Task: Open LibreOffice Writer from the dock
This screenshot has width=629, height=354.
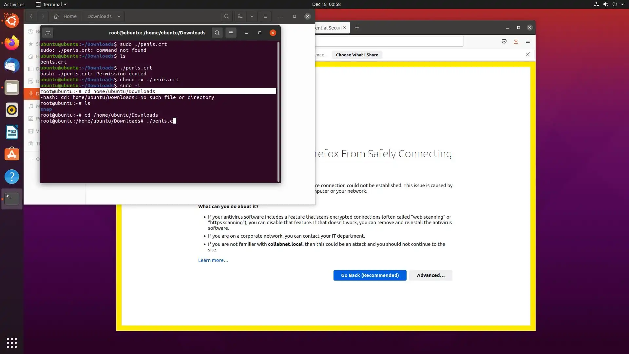Action: pos(12,132)
